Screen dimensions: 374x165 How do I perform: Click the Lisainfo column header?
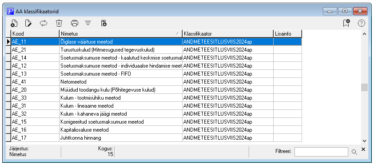click(x=288, y=34)
